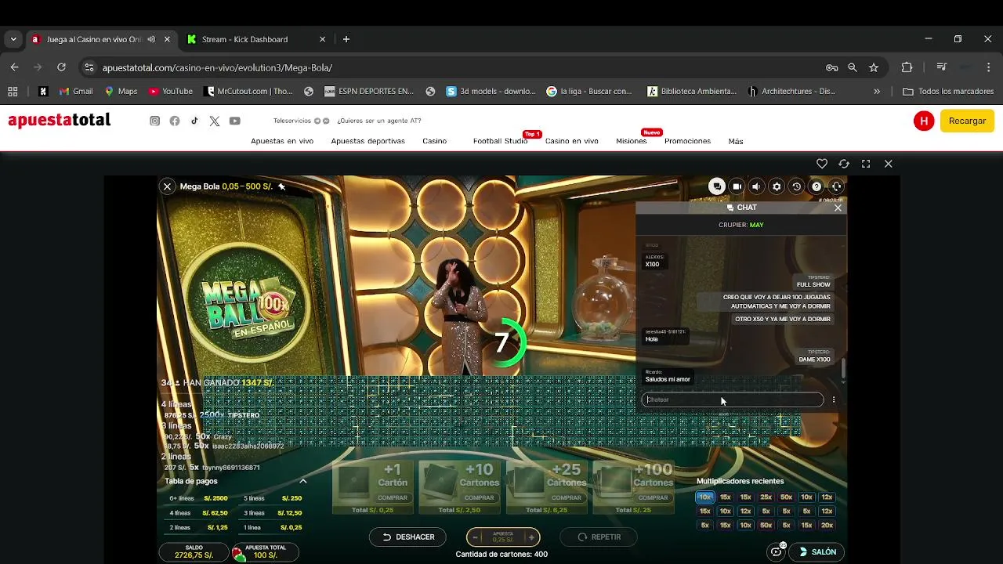The width and height of the screenshot is (1003, 564).
Task: Open apuestatotal Instagram icon
Action: [x=155, y=121]
